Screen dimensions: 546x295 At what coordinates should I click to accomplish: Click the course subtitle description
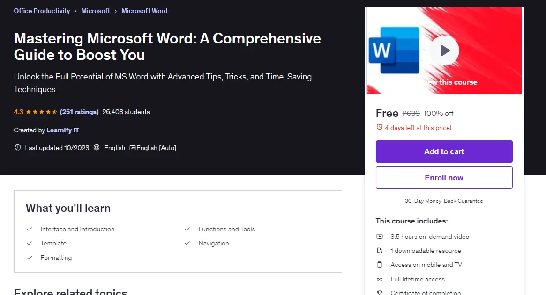(163, 83)
